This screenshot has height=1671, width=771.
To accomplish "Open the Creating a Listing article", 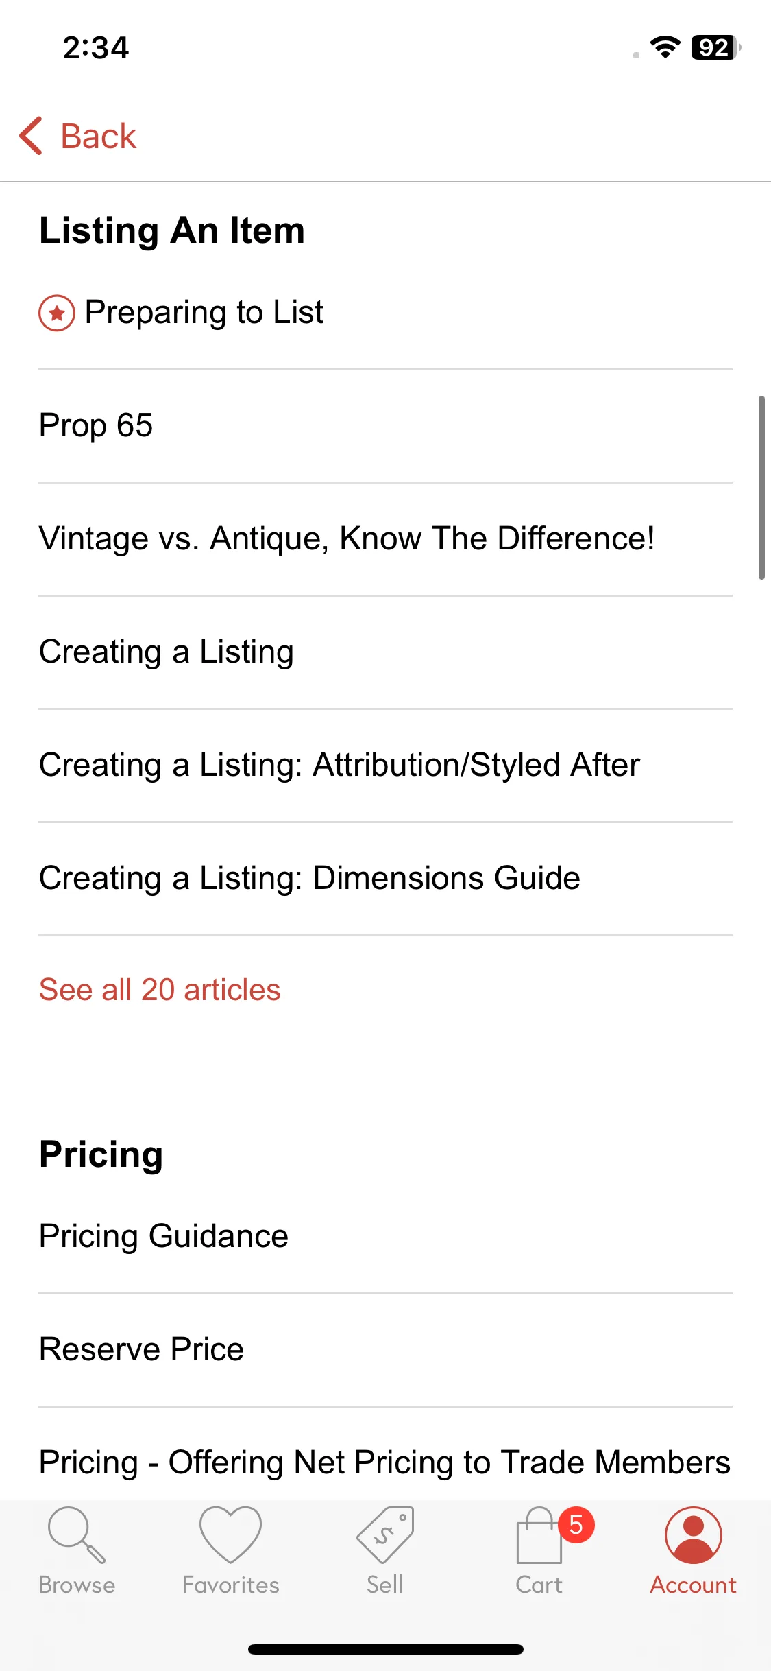I will (385, 652).
